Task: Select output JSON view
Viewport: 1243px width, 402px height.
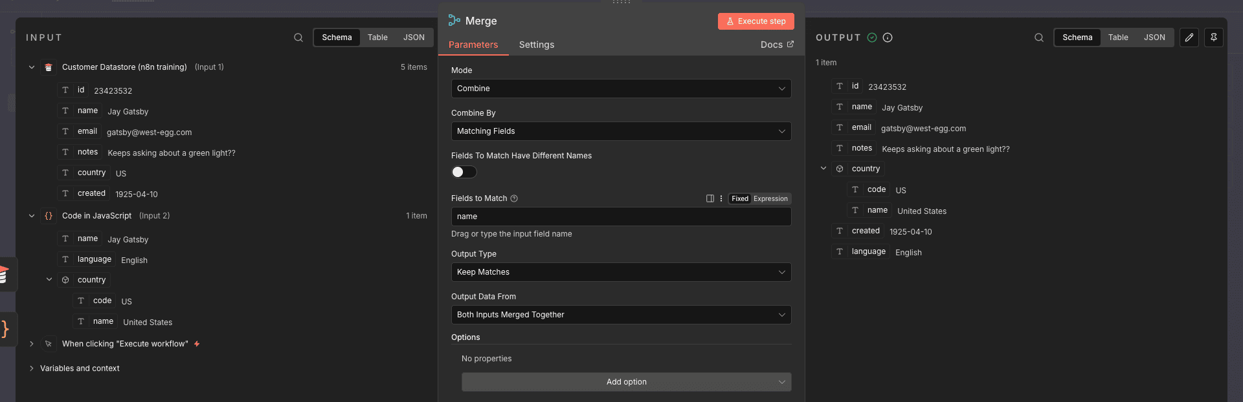Action: coord(1154,37)
